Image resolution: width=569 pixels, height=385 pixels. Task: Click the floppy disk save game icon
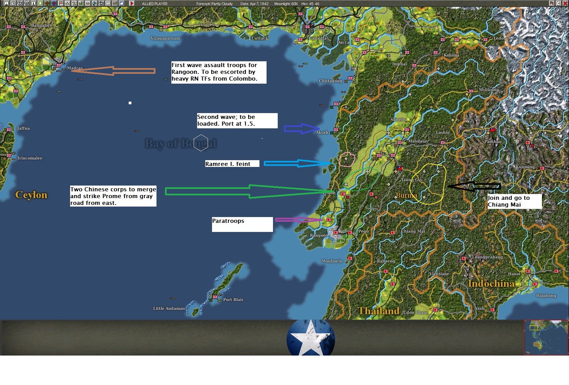pos(6,3)
